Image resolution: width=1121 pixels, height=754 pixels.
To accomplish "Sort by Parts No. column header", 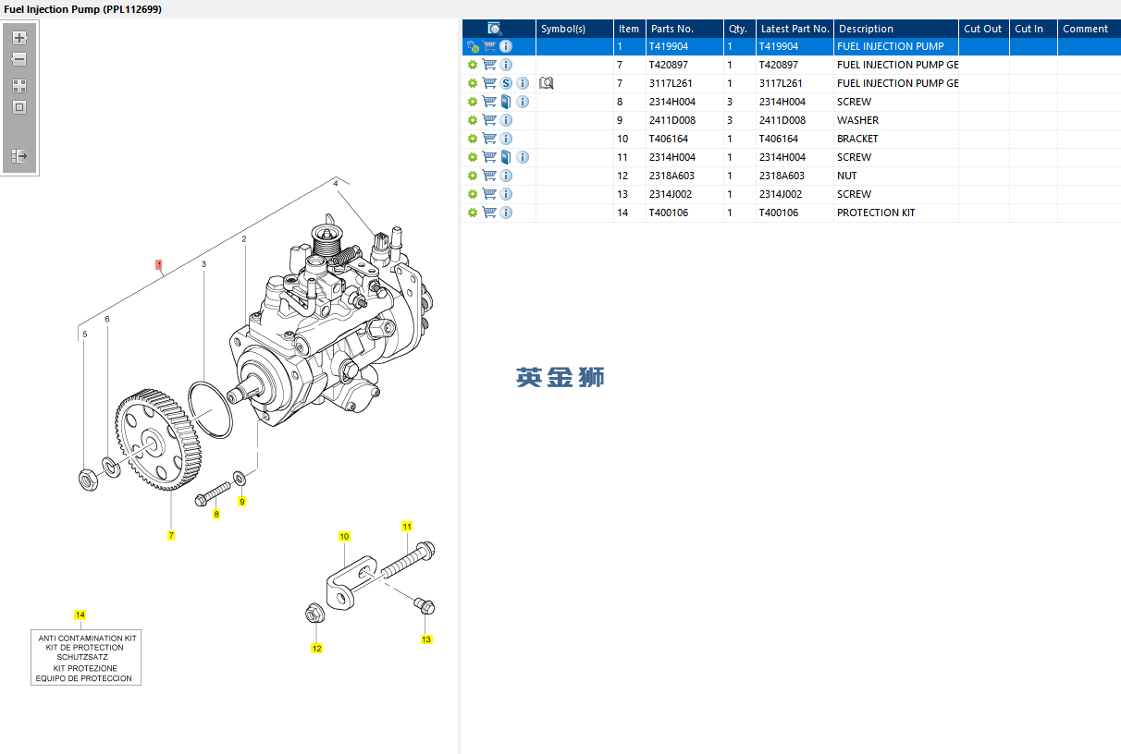I will click(671, 29).
